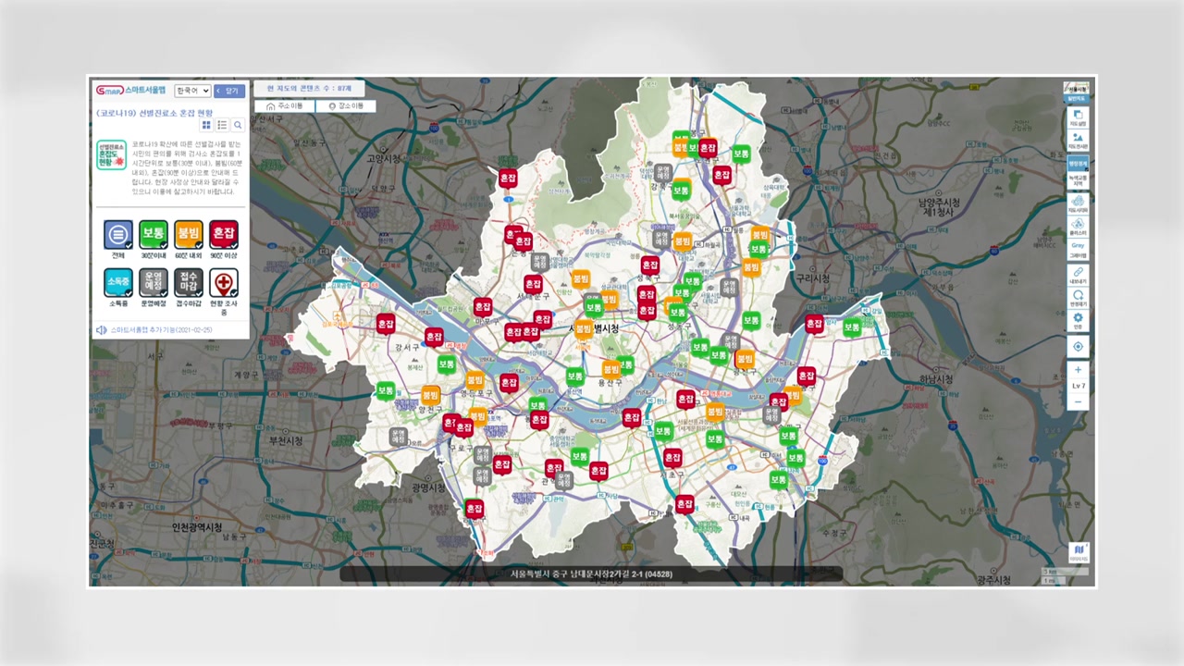Switch to grid view icon
The width and height of the screenshot is (1184, 666).
pyautogui.click(x=207, y=125)
